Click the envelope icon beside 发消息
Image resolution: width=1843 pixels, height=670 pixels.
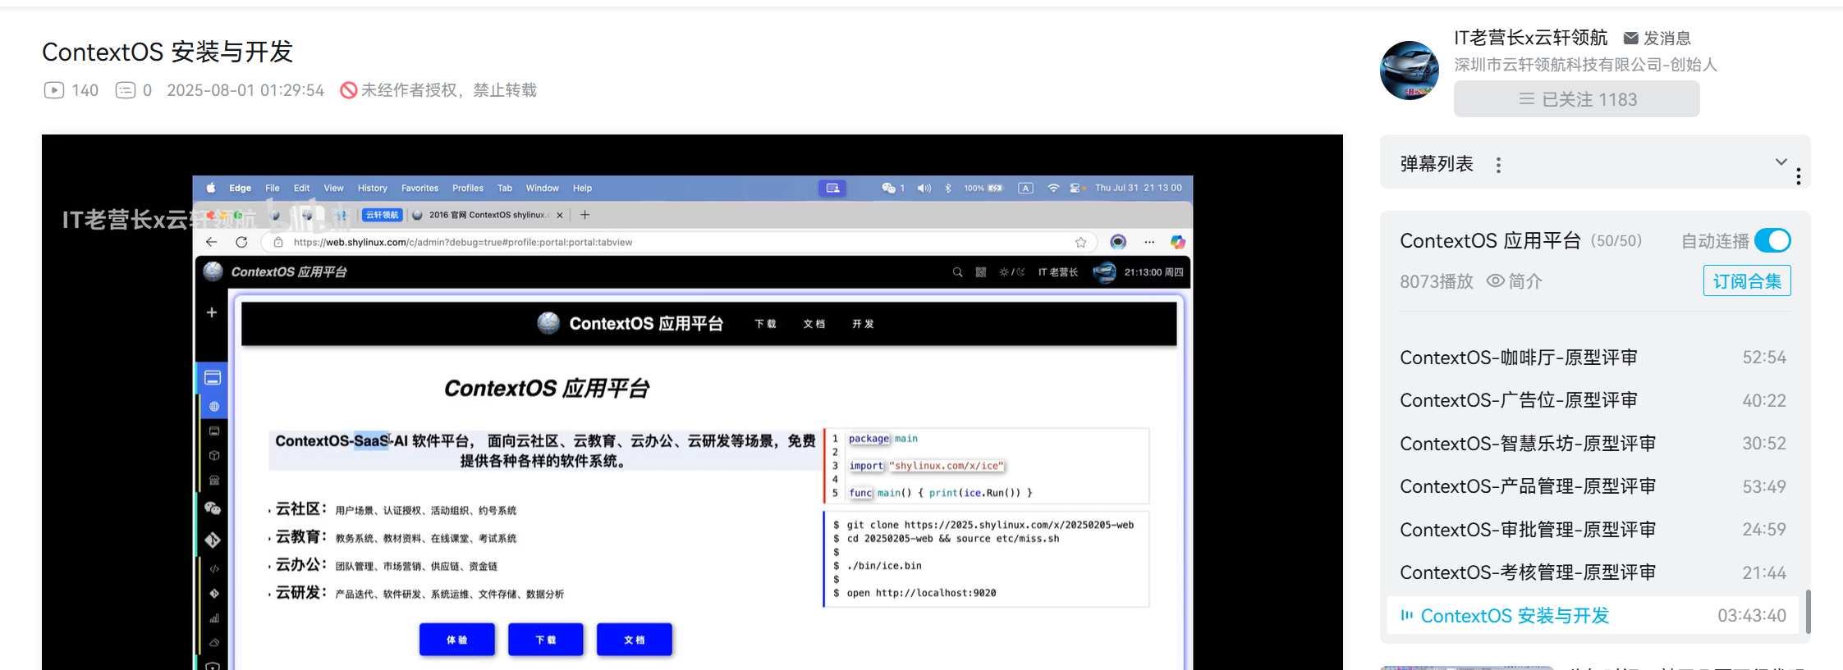click(1631, 39)
